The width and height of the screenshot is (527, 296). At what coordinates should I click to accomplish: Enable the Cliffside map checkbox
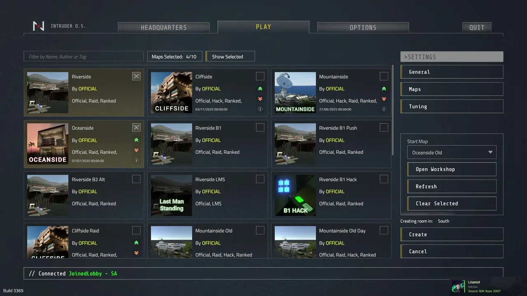pos(260,76)
